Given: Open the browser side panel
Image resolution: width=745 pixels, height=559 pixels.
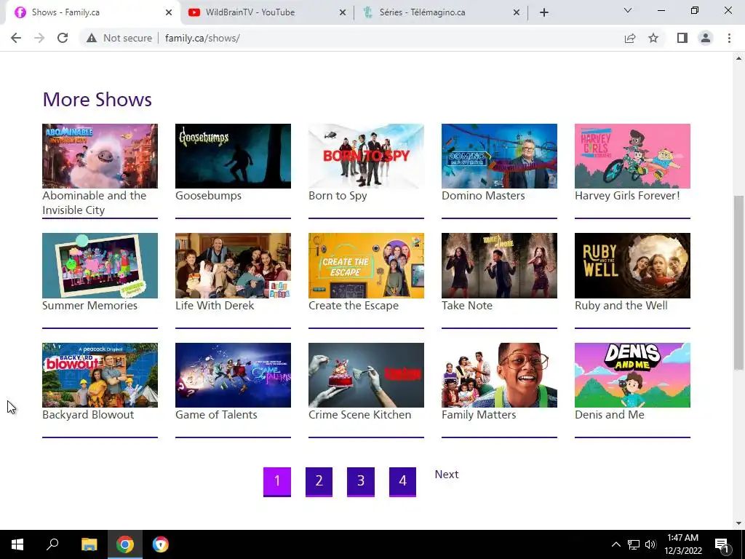Looking at the screenshot, I should click(x=682, y=38).
